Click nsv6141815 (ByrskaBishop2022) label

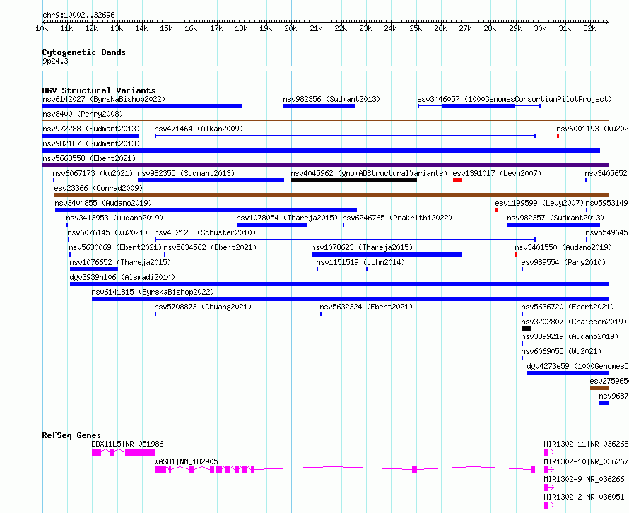click(153, 292)
